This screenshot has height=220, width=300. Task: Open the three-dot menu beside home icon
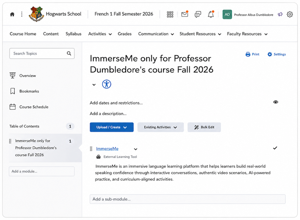[22, 14]
